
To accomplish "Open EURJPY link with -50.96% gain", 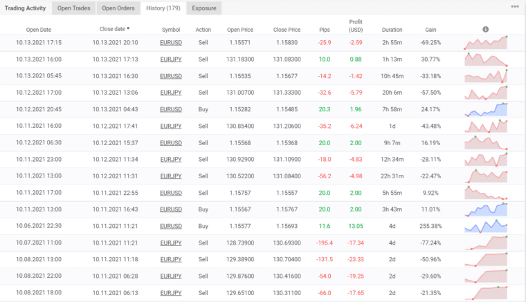I will (171, 259).
